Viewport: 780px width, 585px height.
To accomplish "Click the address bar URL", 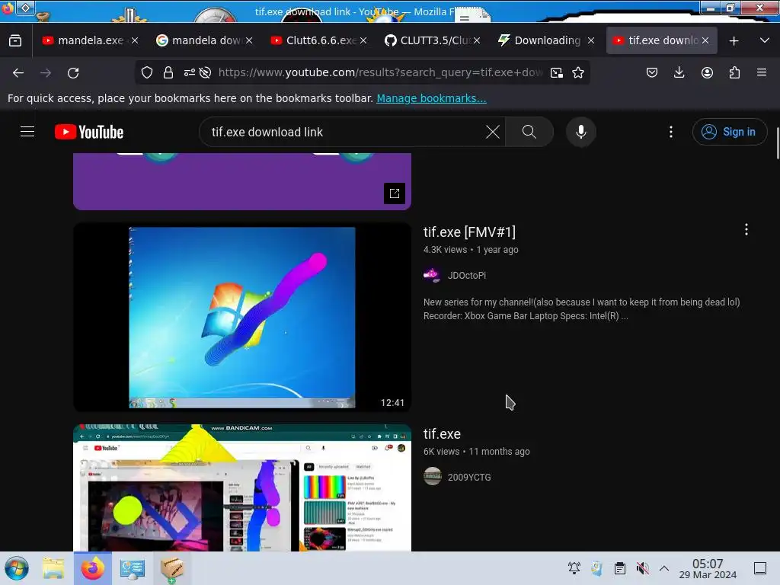I will [x=379, y=72].
